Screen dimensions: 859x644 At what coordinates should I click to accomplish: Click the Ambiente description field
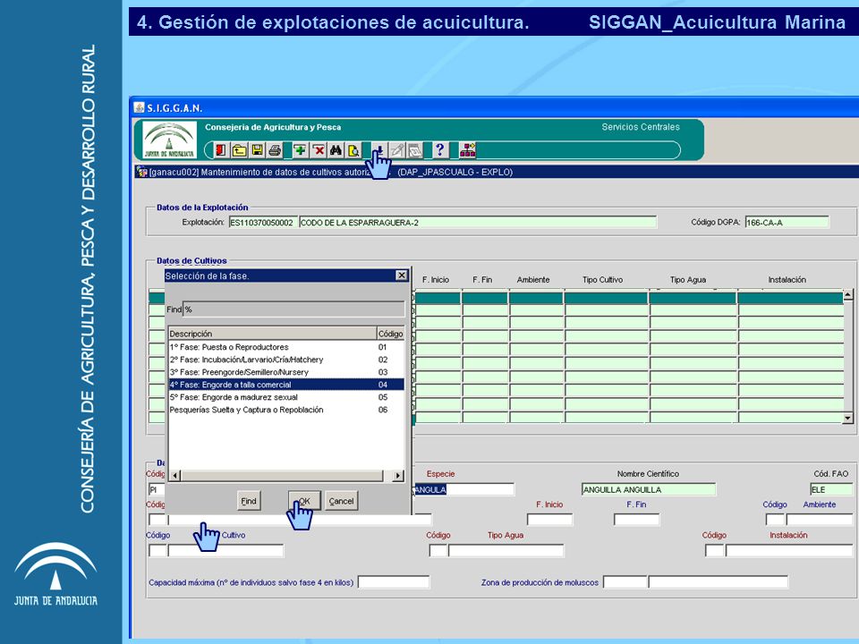coord(820,519)
